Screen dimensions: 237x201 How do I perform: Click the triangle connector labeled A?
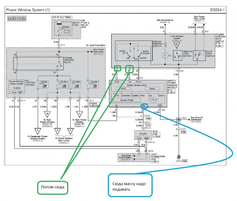[x=38, y=131]
